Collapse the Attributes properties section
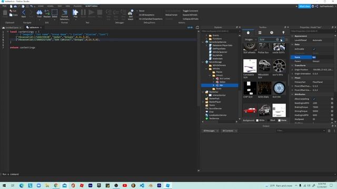This screenshot has width=337, height=189. (292, 94)
